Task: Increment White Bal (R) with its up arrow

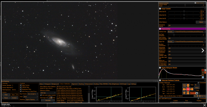Action: (202, 11)
